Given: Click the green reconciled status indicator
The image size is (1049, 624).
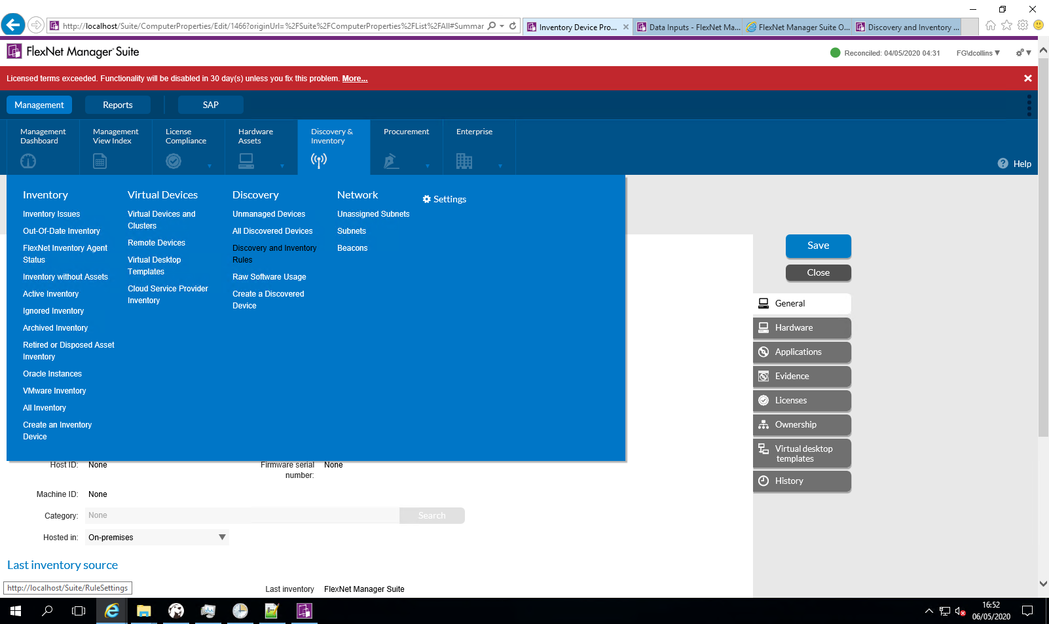Looking at the screenshot, I should tap(835, 53).
